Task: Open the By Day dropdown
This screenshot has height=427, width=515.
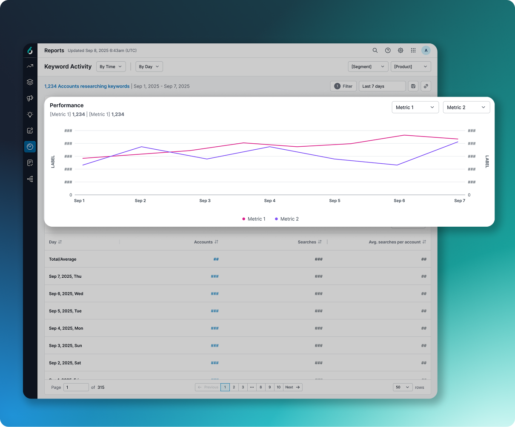Action: pyautogui.click(x=149, y=66)
